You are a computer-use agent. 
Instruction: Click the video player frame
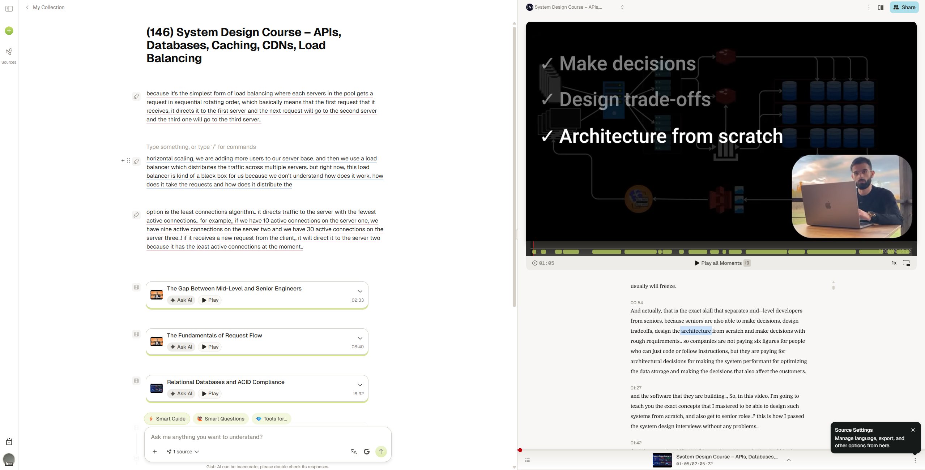pyautogui.click(x=721, y=131)
